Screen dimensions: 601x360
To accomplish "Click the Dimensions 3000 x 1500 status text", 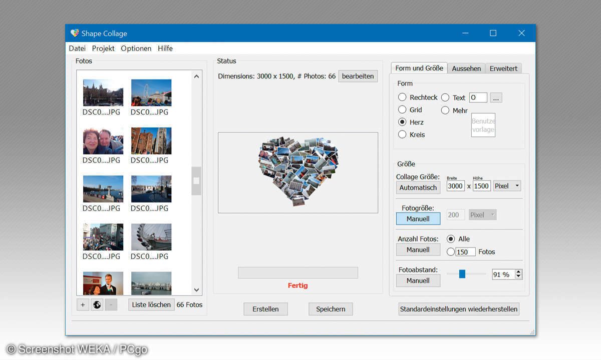I will (x=277, y=76).
